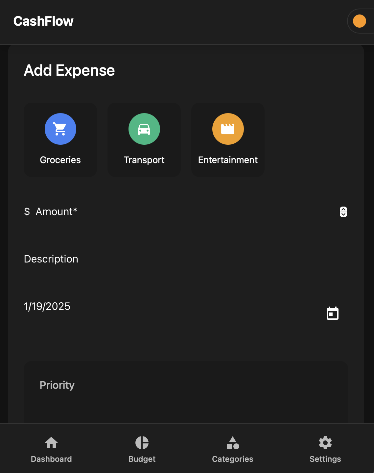374x473 pixels.
Task: Click the CashFlow app title
Action: 43,21
